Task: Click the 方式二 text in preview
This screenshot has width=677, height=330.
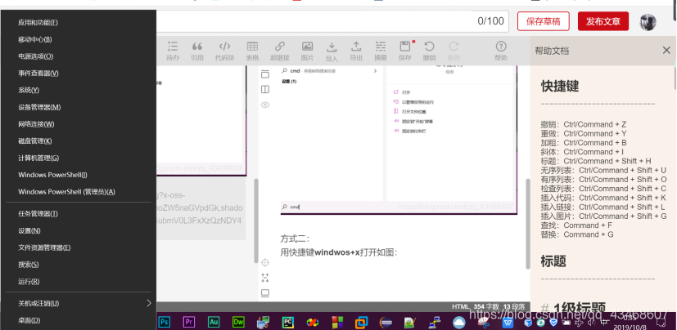Action: pos(295,239)
